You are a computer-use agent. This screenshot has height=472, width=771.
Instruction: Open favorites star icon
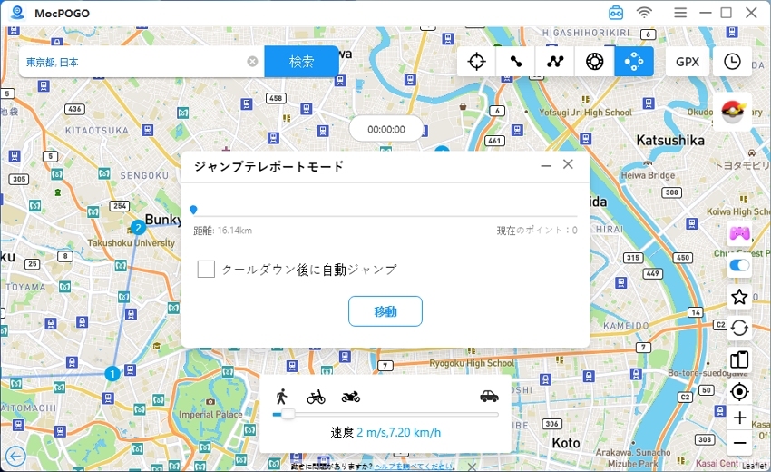coord(739,297)
